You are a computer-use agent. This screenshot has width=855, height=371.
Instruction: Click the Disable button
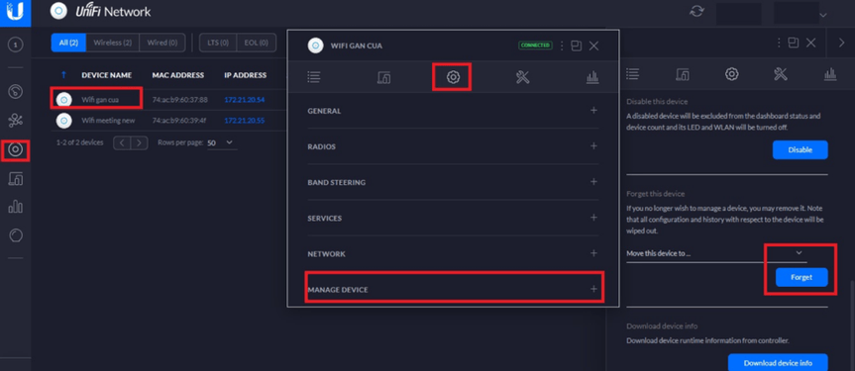point(800,149)
